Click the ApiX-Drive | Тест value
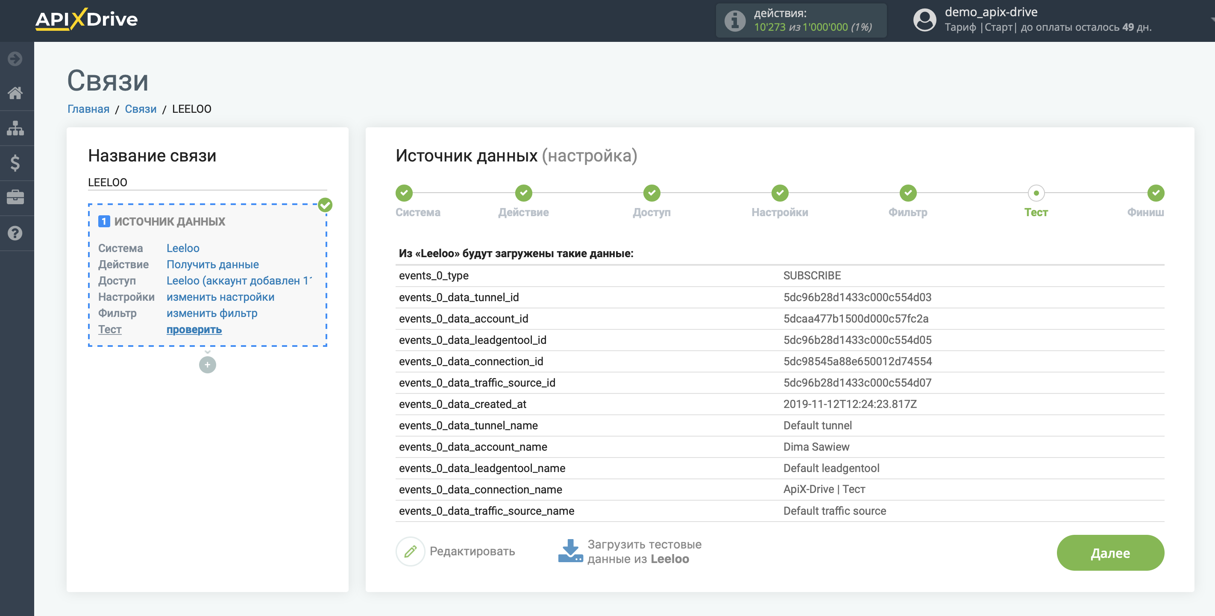This screenshot has width=1215, height=616. [x=824, y=489]
